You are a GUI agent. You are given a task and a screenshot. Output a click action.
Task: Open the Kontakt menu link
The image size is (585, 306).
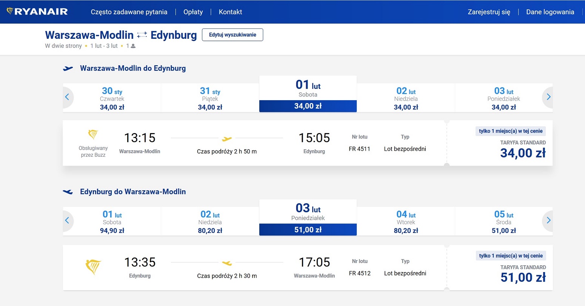coord(231,12)
